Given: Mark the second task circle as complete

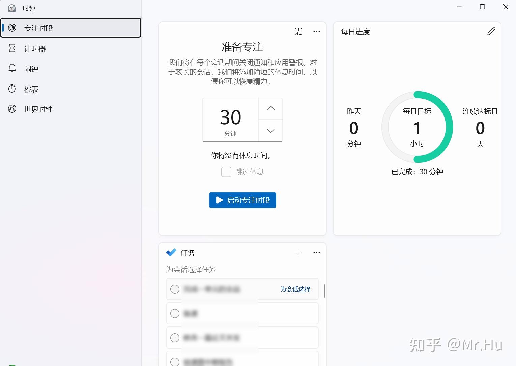Looking at the screenshot, I should 175,314.
